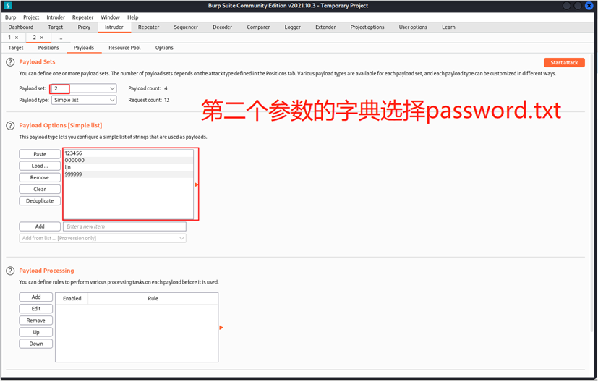Open the Window menu
Image resolution: width=598 pixels, height=382 pixels.
pos(110,17)
